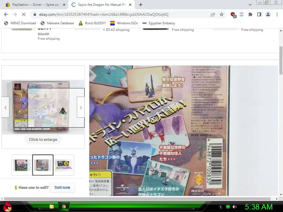Click the 5:38 AM clock
Viewport: 283px width, 212px height.
point(259,207)
